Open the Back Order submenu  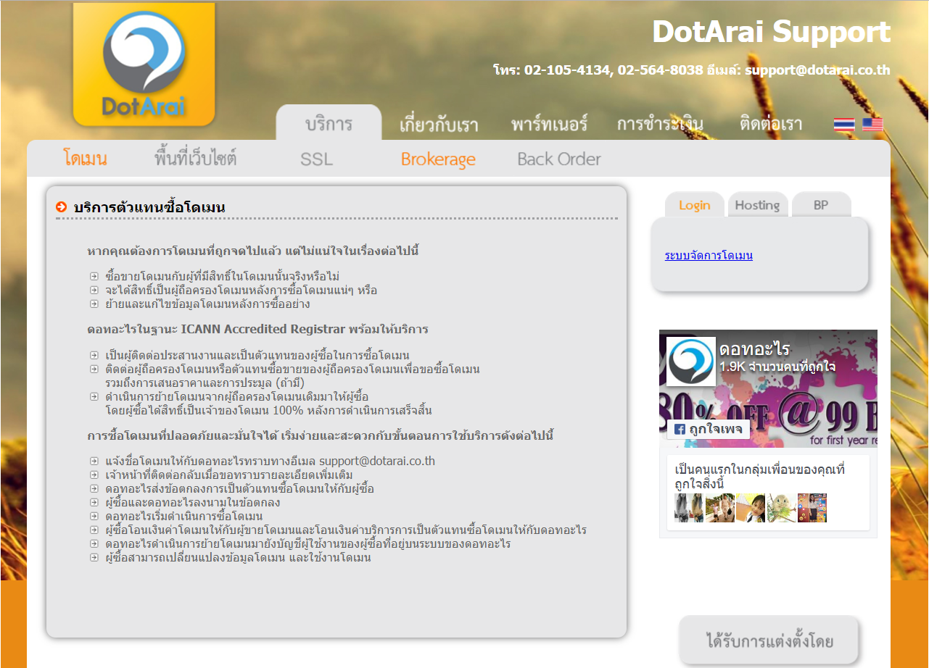(x=558, y=159)
